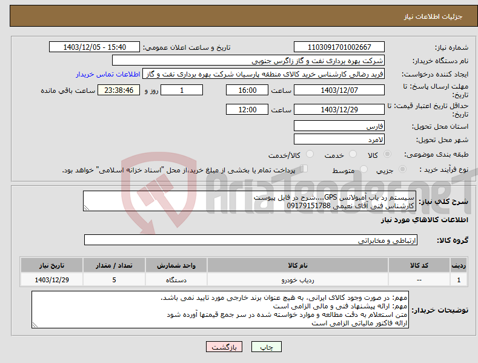Click the remaining days field showing 1

tap(182, 90)
